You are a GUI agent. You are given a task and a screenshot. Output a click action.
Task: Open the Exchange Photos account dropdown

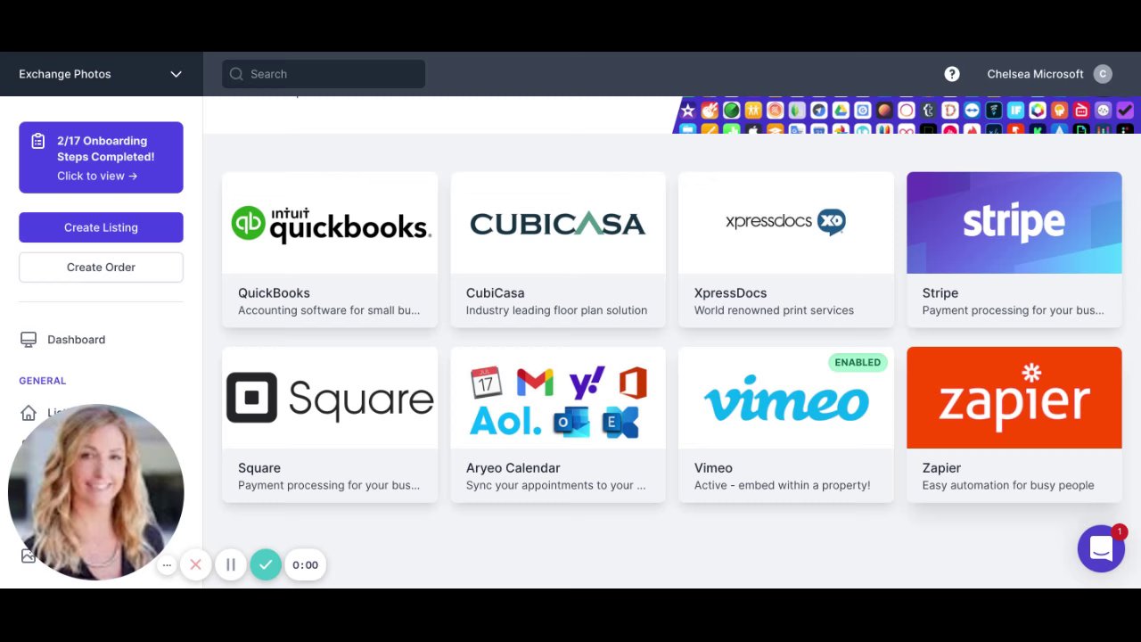[101, 74]
